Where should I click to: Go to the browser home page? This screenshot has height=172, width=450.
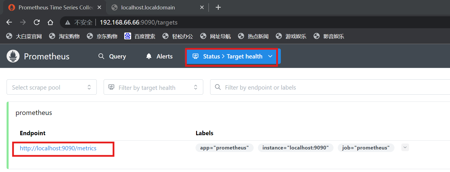pos(50,22)
